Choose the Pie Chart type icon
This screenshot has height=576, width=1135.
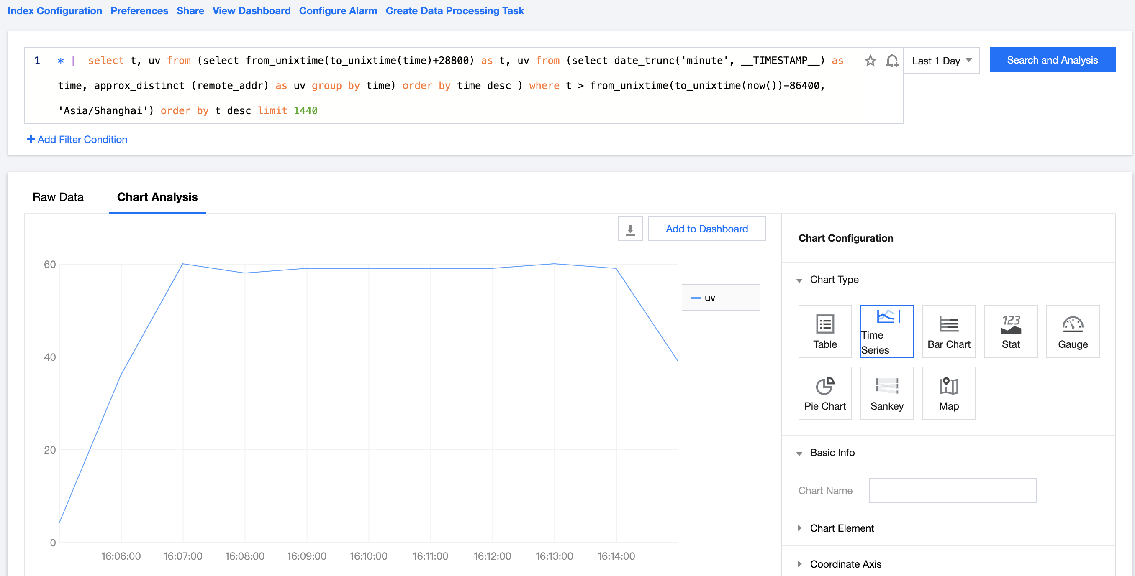click(824, 393)
